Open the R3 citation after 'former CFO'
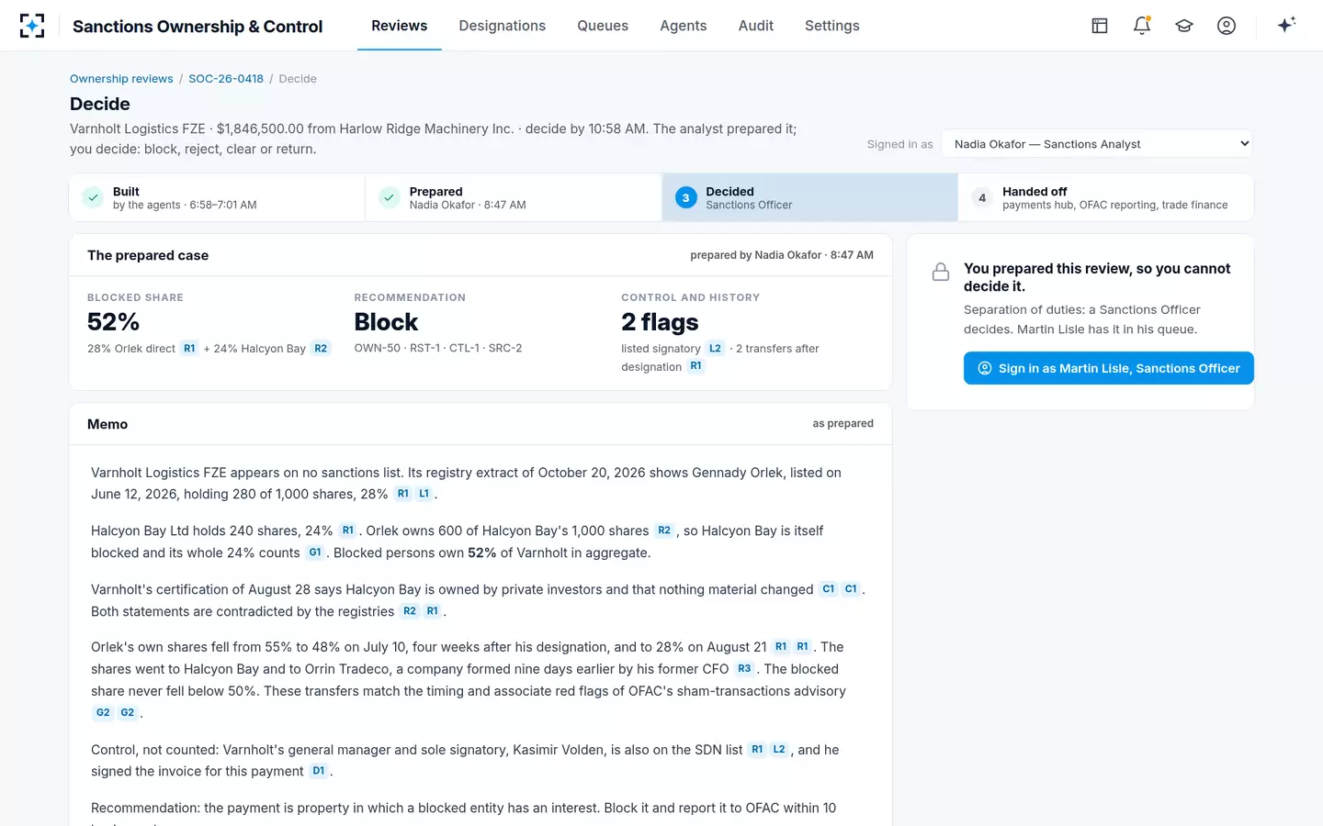The width and height of the screenshot is (1323, 826). (744, 669)
